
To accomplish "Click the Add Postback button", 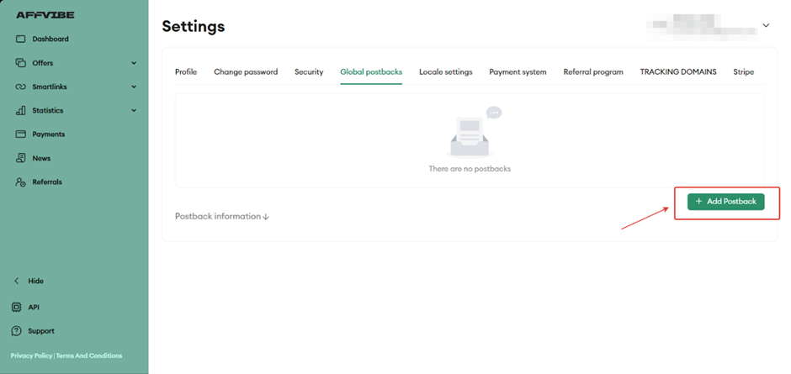I will pos(725,202).
